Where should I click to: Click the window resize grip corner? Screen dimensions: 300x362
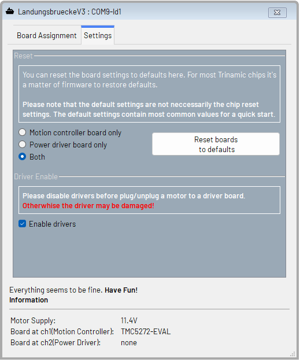(x=292, y=354)
